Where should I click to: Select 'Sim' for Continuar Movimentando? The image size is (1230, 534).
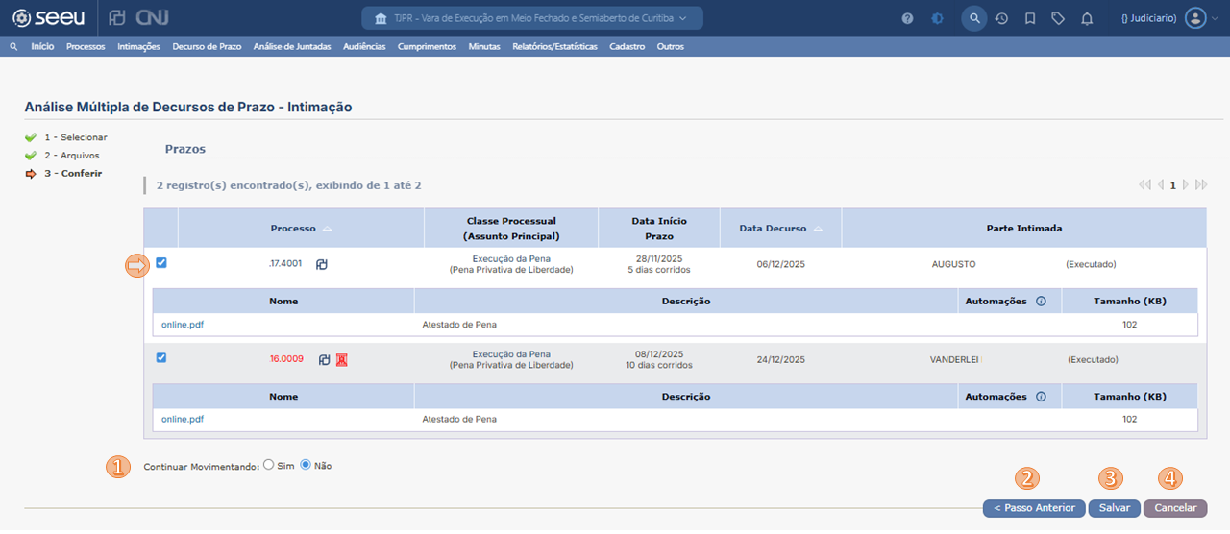coord(269,465)
